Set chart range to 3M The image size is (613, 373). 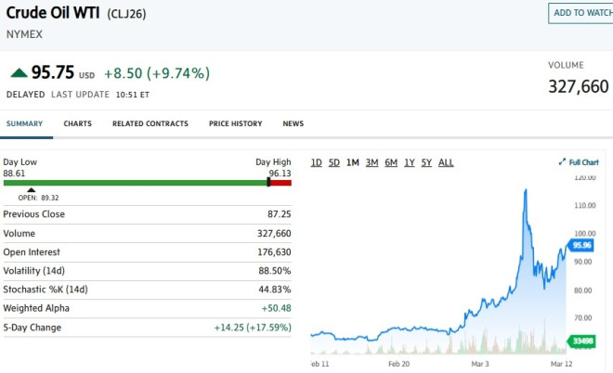tap(372, 162)
